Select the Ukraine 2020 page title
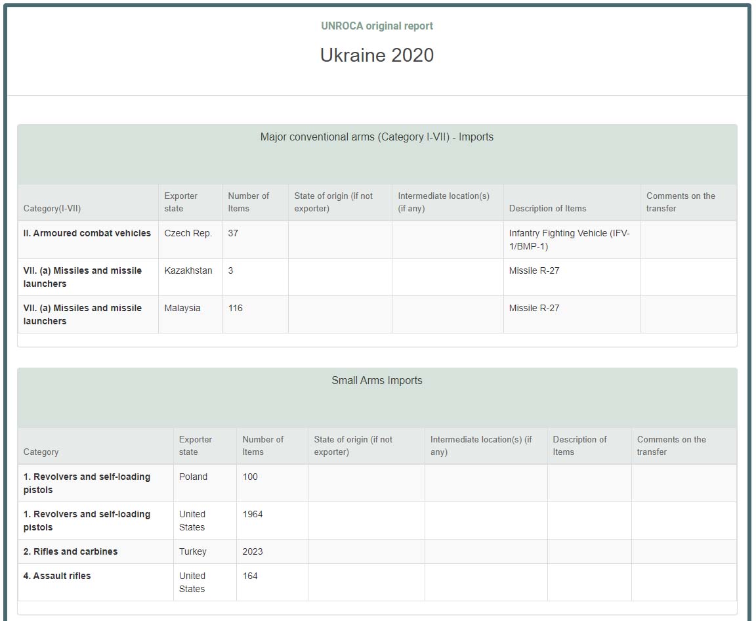This screenshot has width=756, height=621. click(x=377, y=55)
